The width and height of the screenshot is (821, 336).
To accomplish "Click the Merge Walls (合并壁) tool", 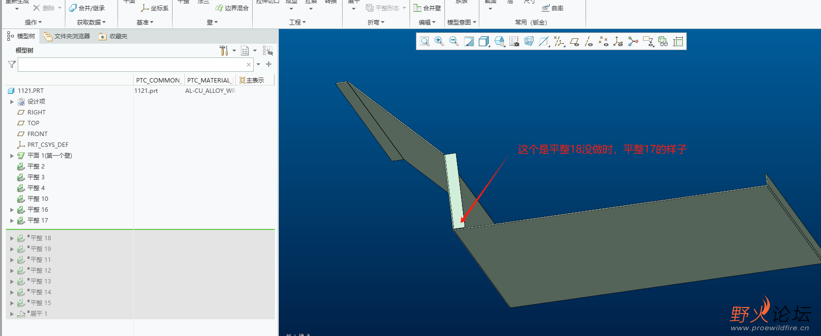I will [x=427, y=8].
